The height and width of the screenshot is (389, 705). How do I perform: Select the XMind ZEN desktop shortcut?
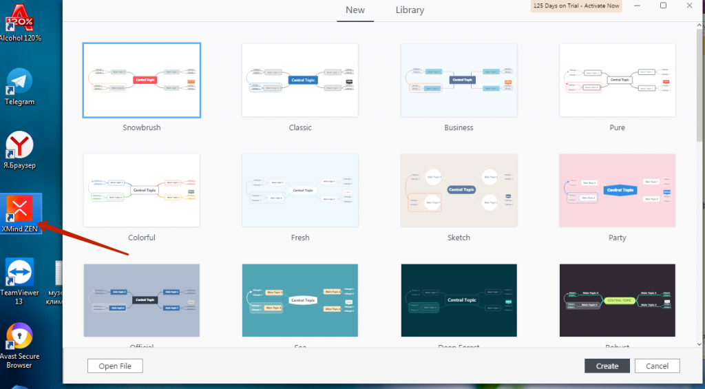[20, 209]
